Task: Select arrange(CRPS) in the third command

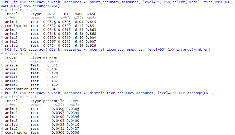Action: click(201, 93)
